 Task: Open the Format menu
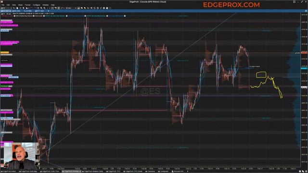pyautogui.click(x=27, y=5)
